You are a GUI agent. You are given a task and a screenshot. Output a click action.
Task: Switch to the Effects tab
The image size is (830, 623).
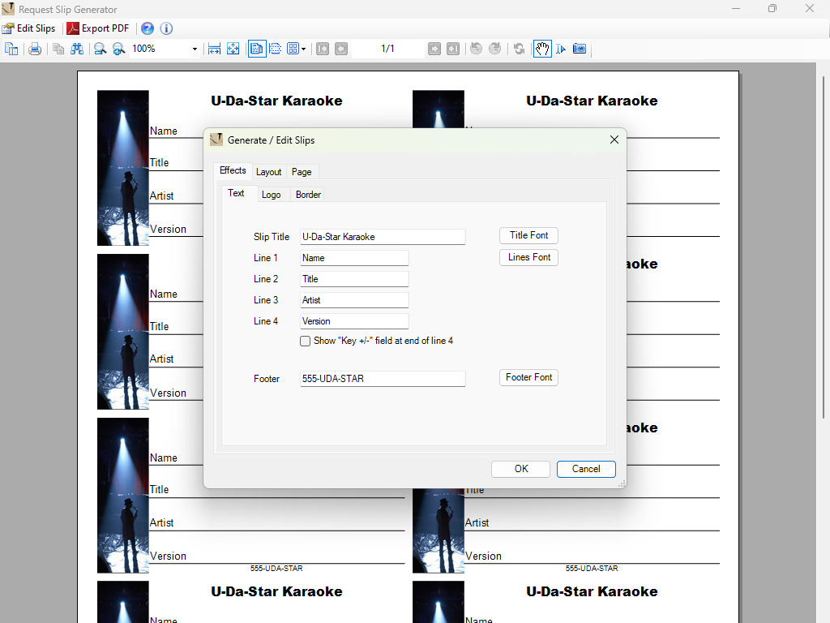pos(233,170)
